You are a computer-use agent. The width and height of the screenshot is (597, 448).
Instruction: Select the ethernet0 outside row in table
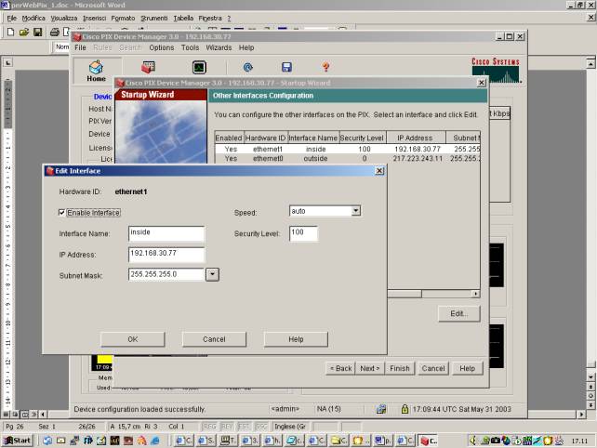click(x=347, y=158)
